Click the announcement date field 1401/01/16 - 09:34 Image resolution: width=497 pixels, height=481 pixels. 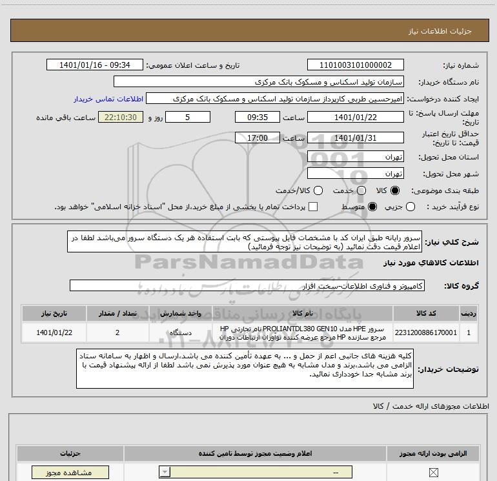click(95, 65)
